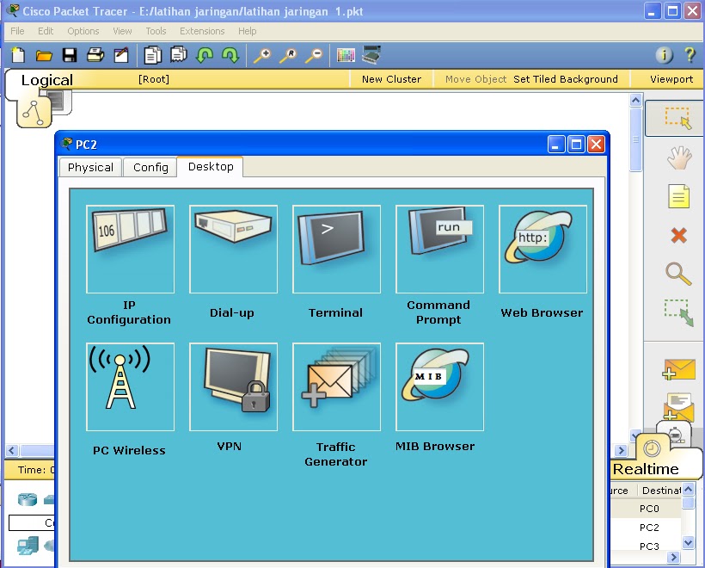Open the Help menu
The image size is (705, 568).
click(248, 31)
